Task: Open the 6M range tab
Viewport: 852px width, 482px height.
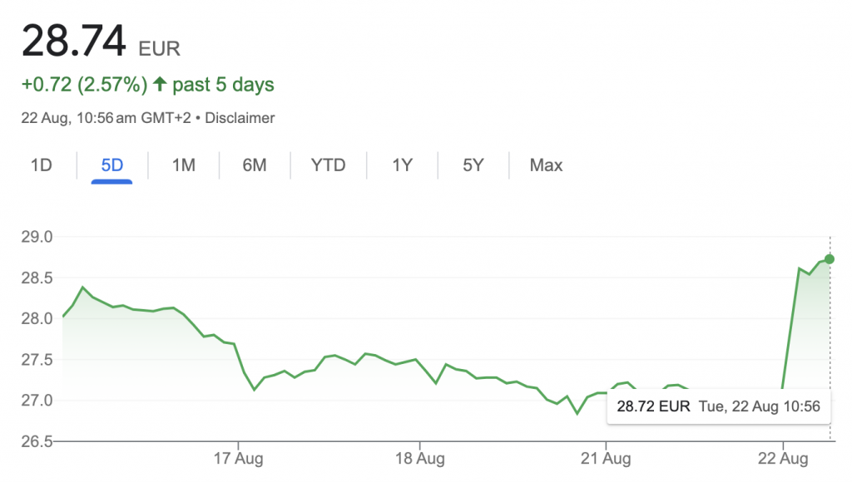Action: pos(255,165)
